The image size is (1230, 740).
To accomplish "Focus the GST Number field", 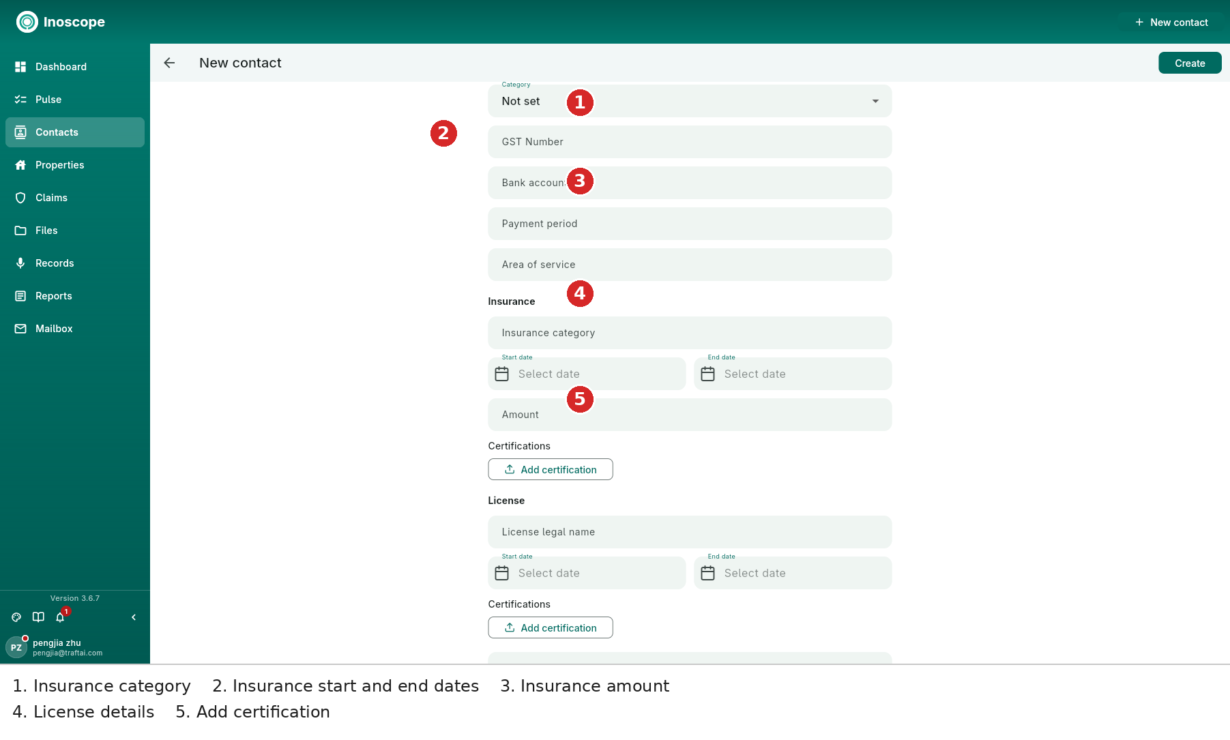I will pyautogui.click(x=690, y=142).
